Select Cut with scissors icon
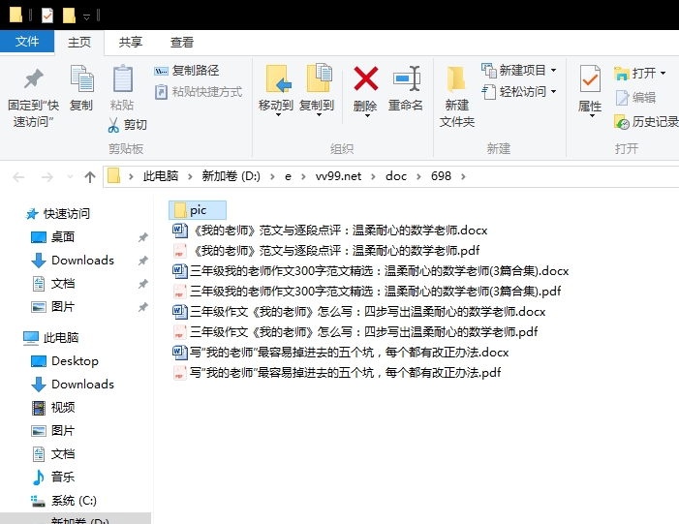Image resolution: width=679 pixels, height=524 pixels. click(x=127, y=125)
